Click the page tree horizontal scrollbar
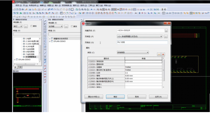 [26, 64]
